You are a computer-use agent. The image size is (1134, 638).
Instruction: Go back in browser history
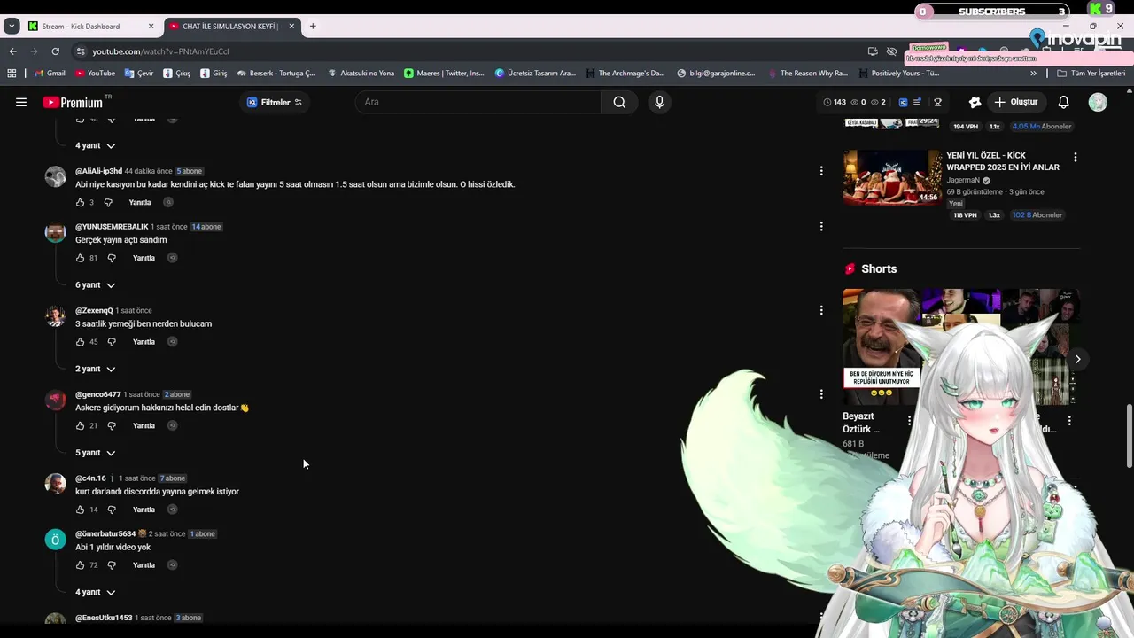(x=12, y=51)
